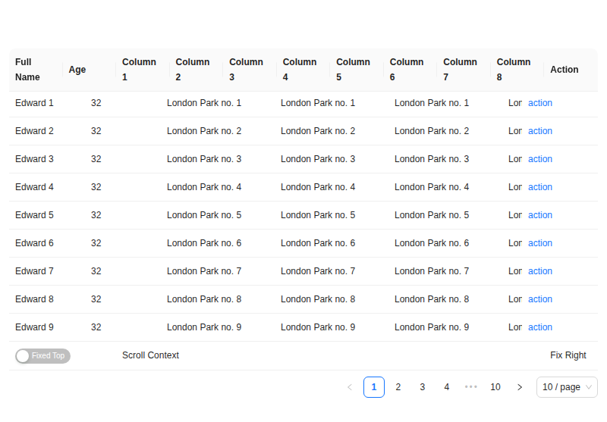Click action link for Edward 5

[540, 215]
